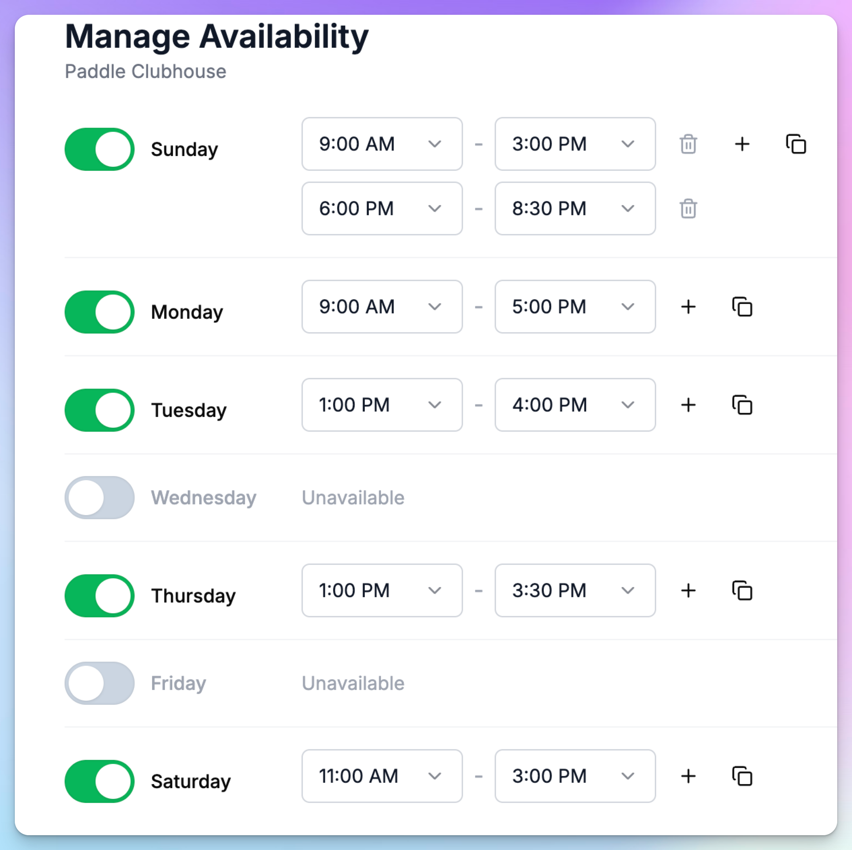Delete Sunday's 9:00 AM to 3:00 PM slot

coord(688,144)
